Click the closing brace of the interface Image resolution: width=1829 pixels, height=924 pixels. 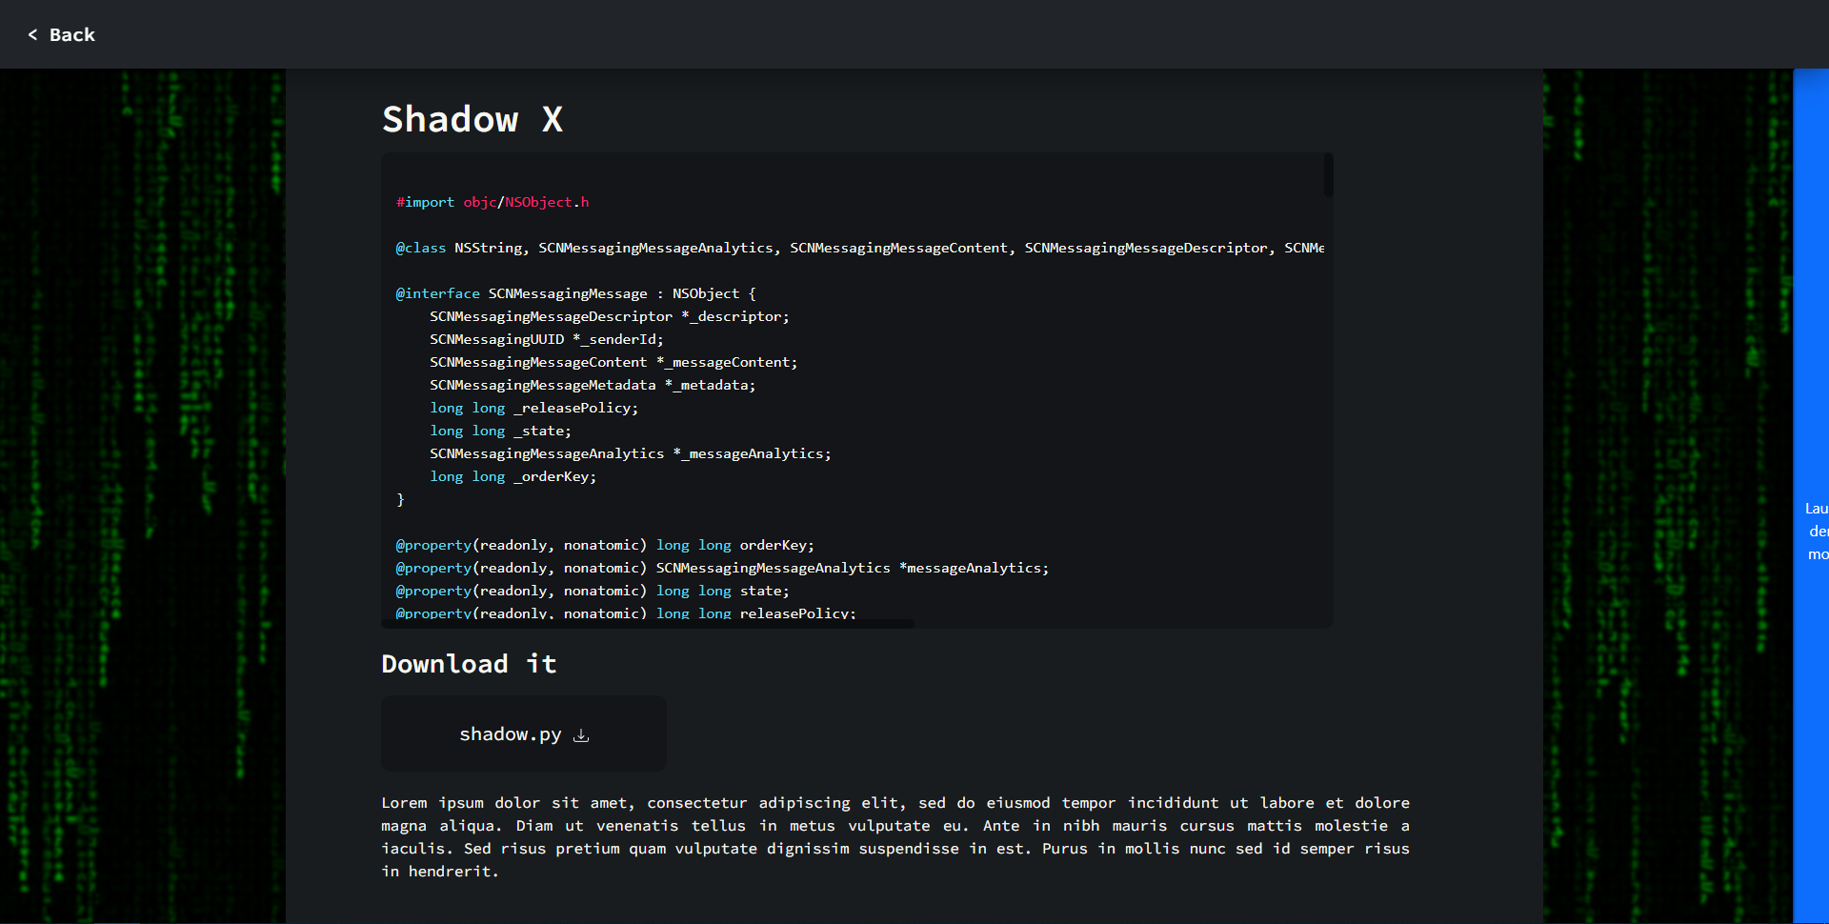point(400,499)
